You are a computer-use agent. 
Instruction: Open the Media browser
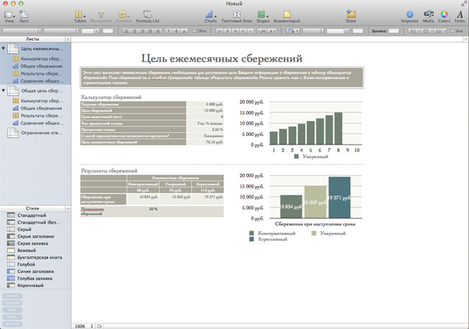(429, 13)
